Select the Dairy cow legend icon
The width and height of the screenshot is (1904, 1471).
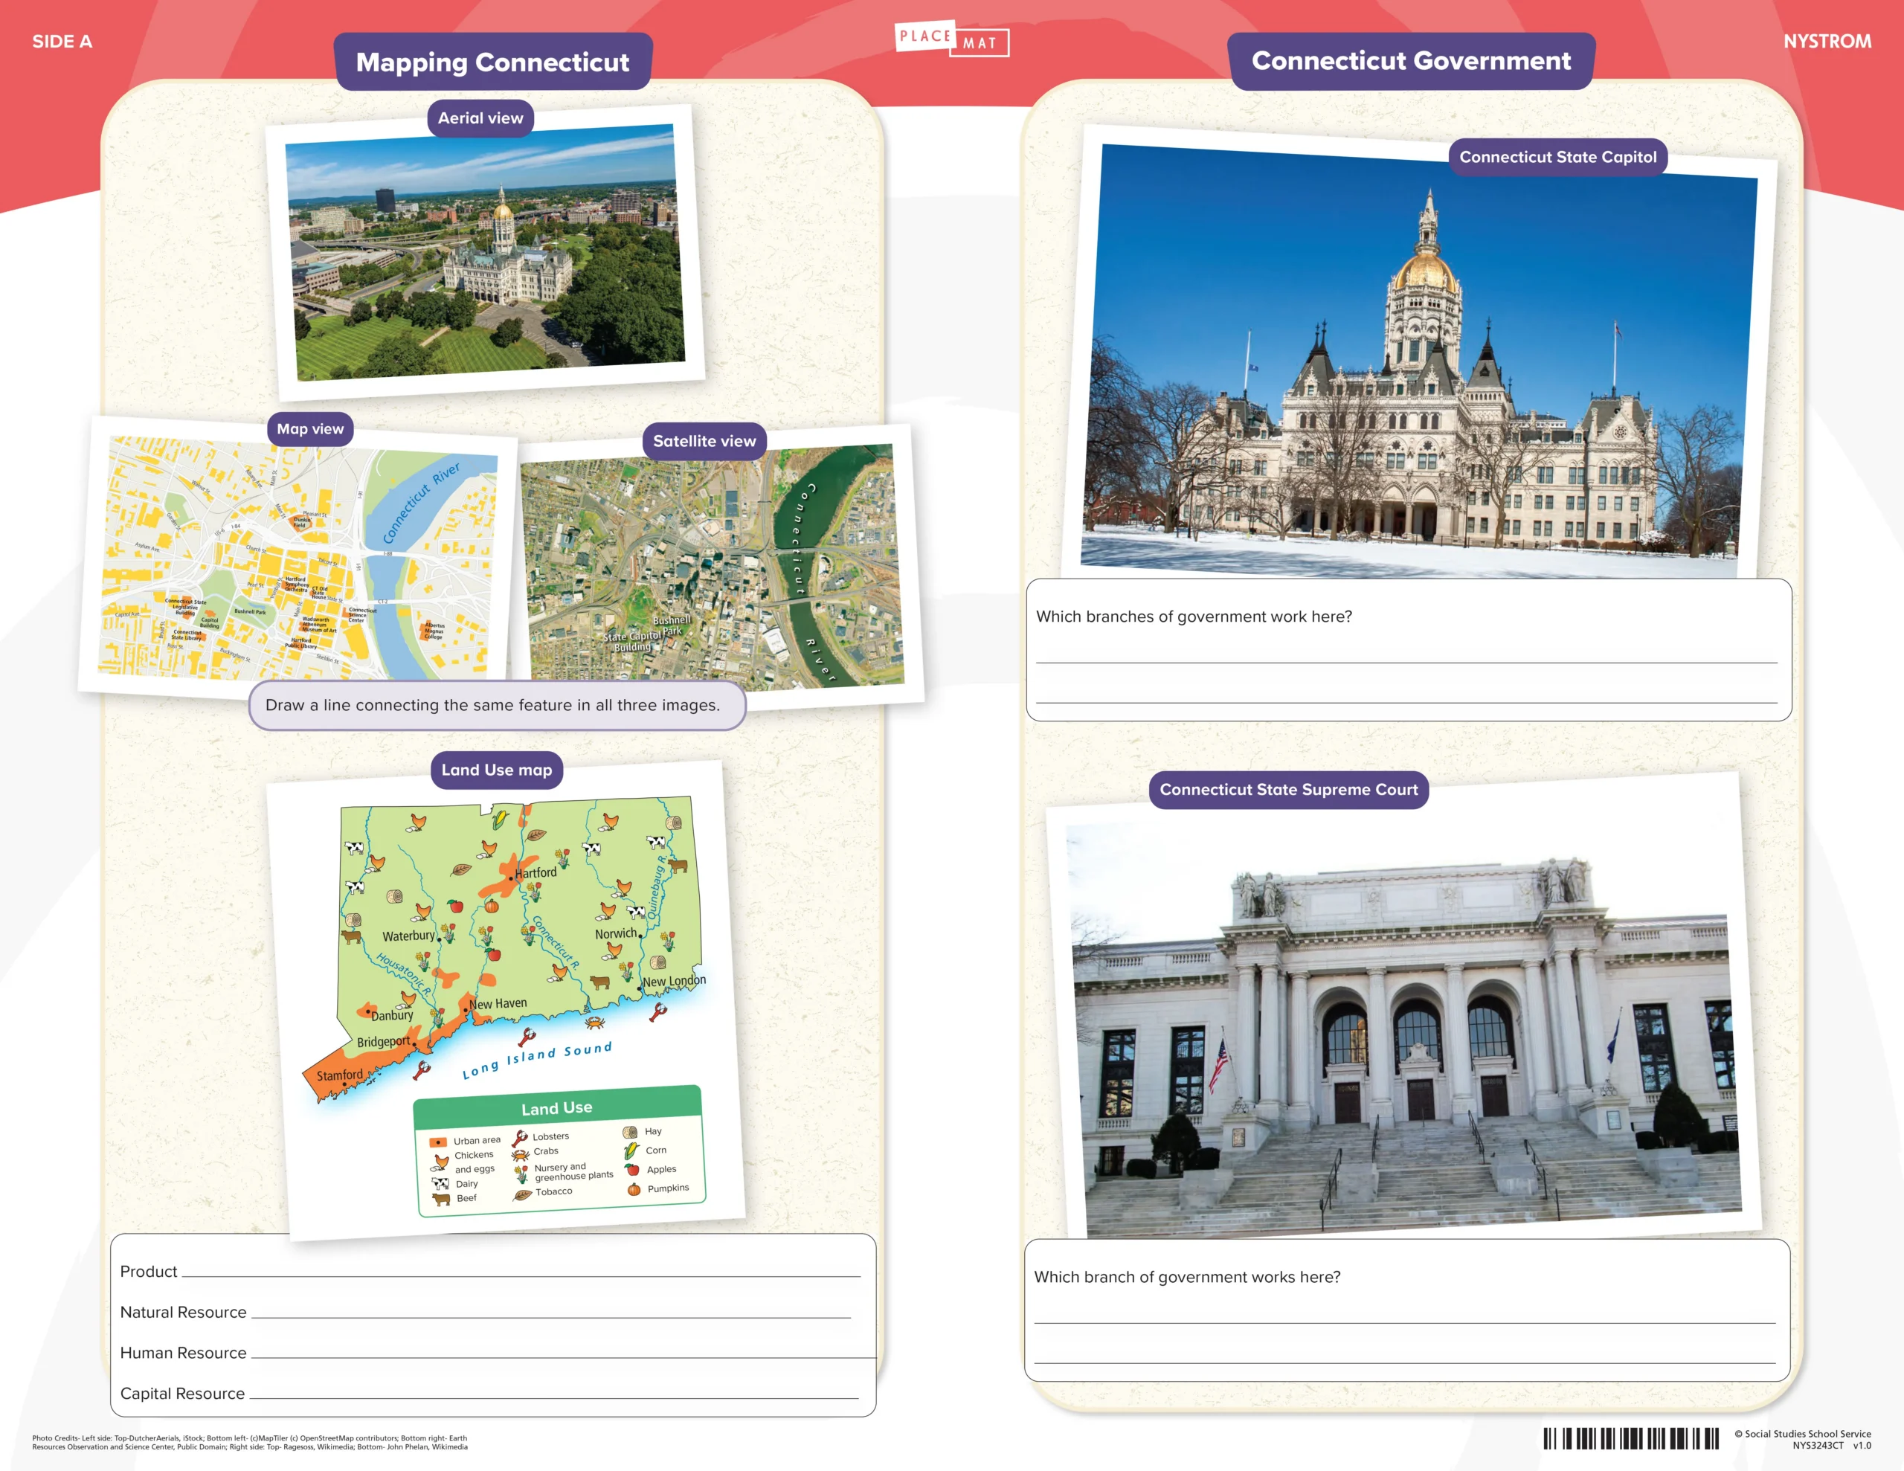point(441,1184)
